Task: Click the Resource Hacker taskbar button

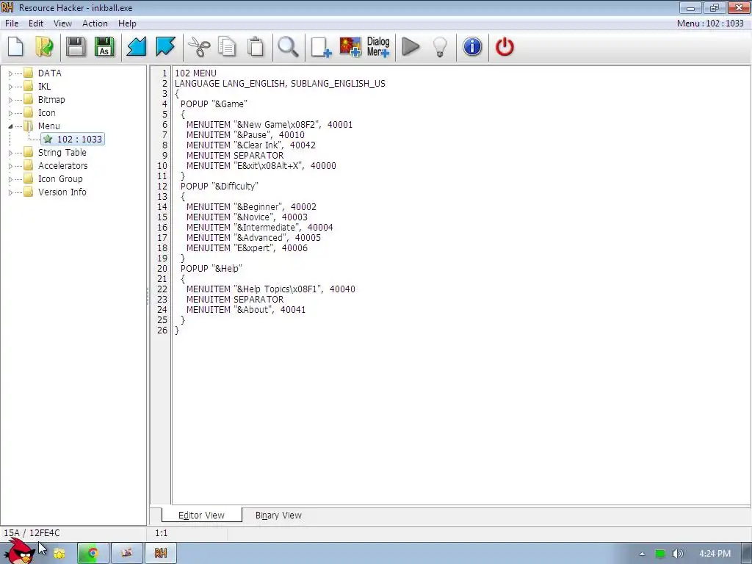Action: 161,554
